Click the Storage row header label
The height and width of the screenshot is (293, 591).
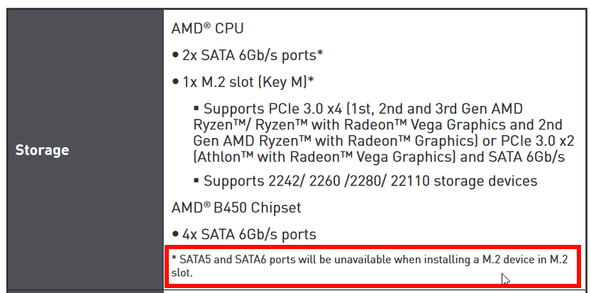pos(42,150)
